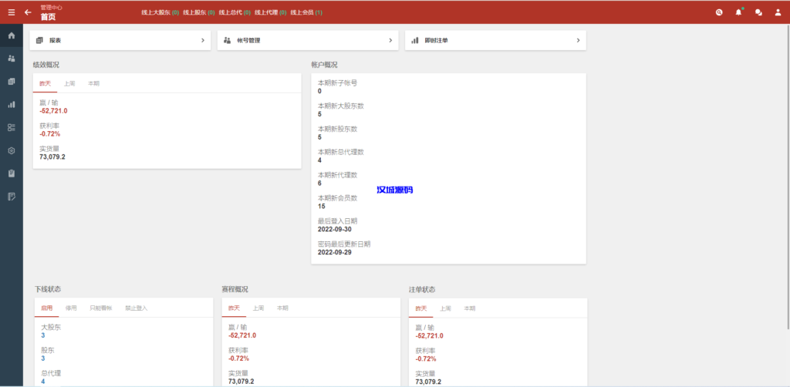Switch to 停用 tab in 下线状态
The width and height of the screenshot is (790, 387).
point(71,308)
